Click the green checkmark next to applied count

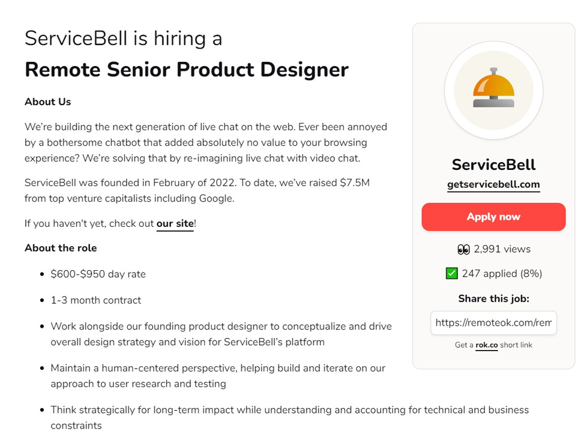coord(451,274)
